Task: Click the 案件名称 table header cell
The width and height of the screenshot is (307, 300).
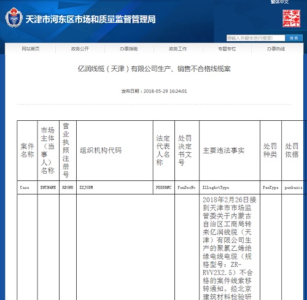Action: 27,150
